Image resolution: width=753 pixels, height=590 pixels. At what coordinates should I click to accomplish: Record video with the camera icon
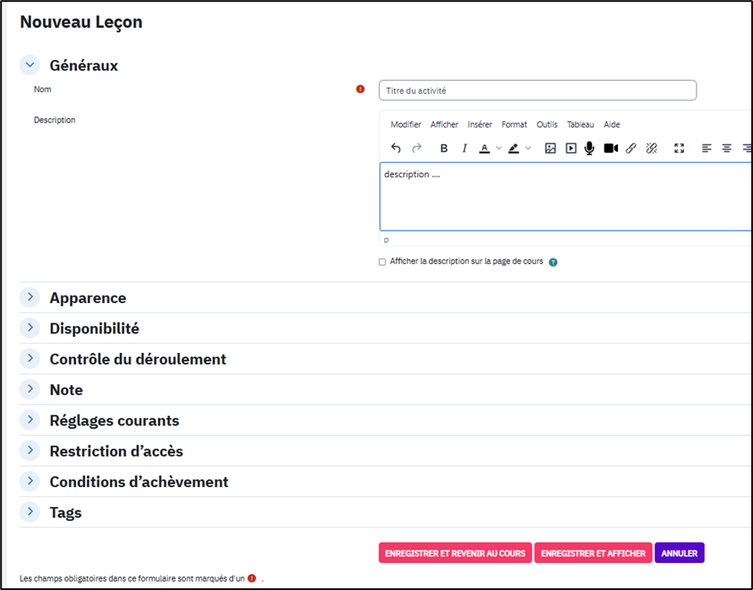pyautogui.click(x=610, y=149)
